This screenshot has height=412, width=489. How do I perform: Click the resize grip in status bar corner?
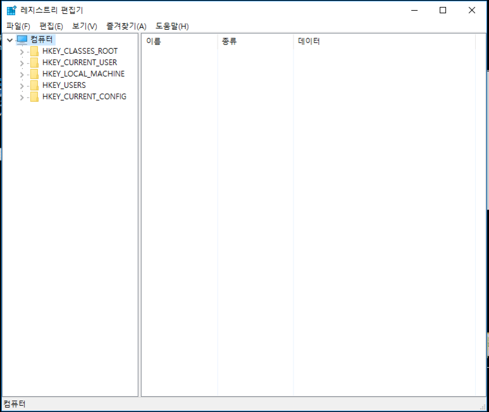click(483, 407)
